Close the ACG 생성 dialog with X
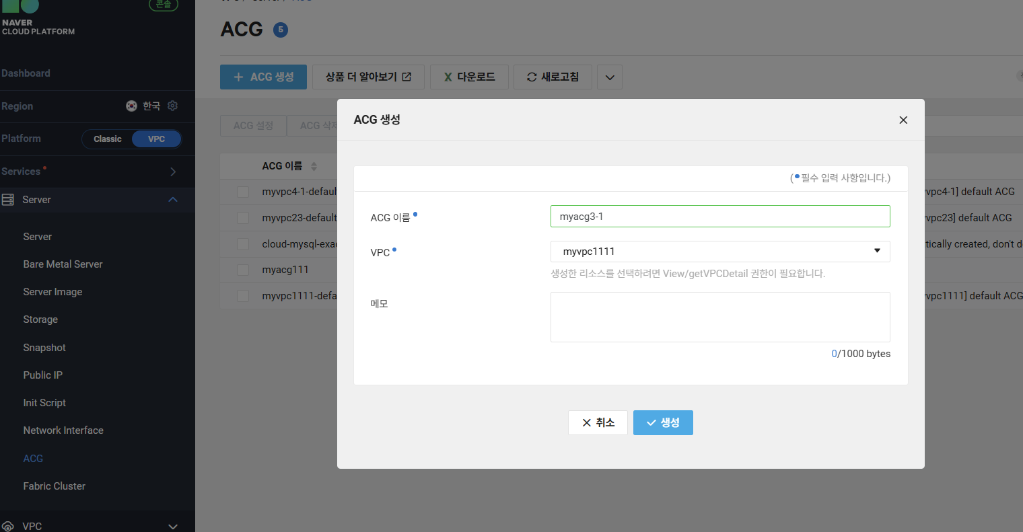Screen dimensions: 1023x532 pos(903,120)
